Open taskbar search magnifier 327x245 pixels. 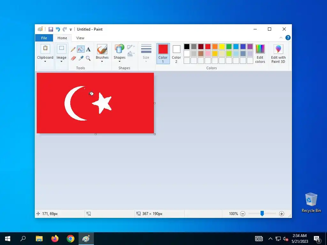pyautogui.click(x=23, y=239)
